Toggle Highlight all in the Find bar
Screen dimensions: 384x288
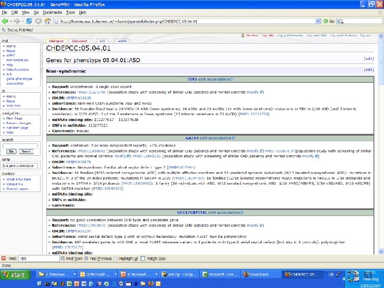point(126,258)
